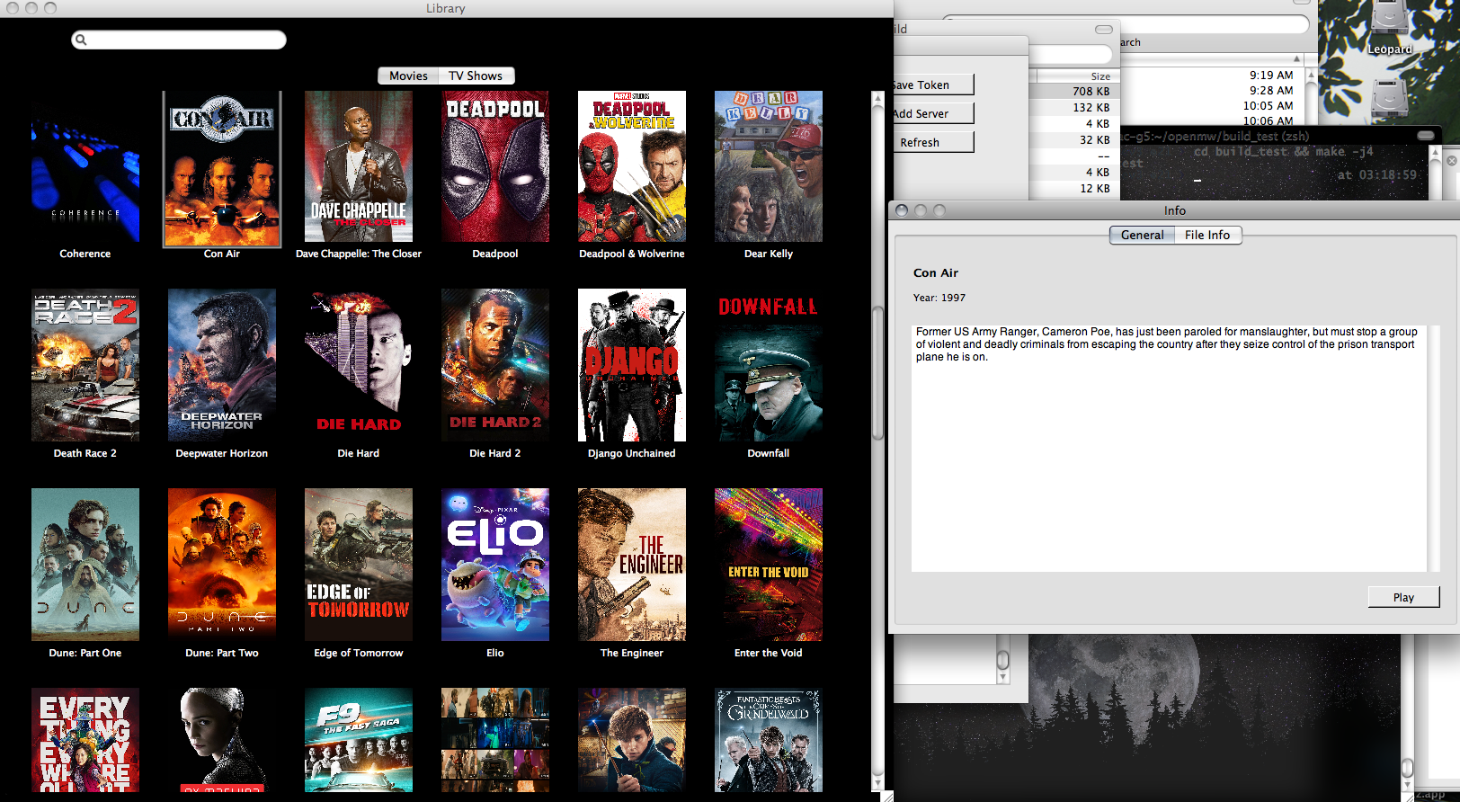Viewport: 1460px width, 802px height.
Task: Open the Dave Chappelle: The Closer poster
Action: coord(359,166)
